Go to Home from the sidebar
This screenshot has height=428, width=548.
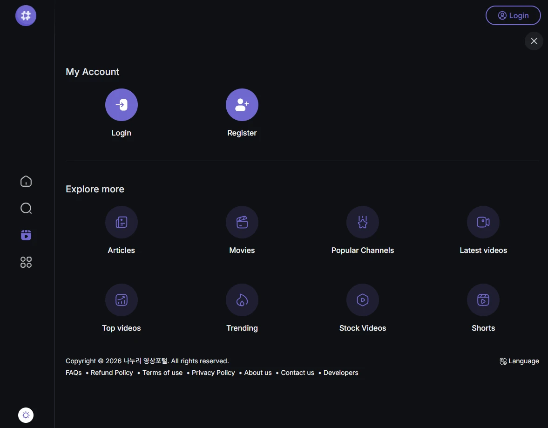[26, 181]
